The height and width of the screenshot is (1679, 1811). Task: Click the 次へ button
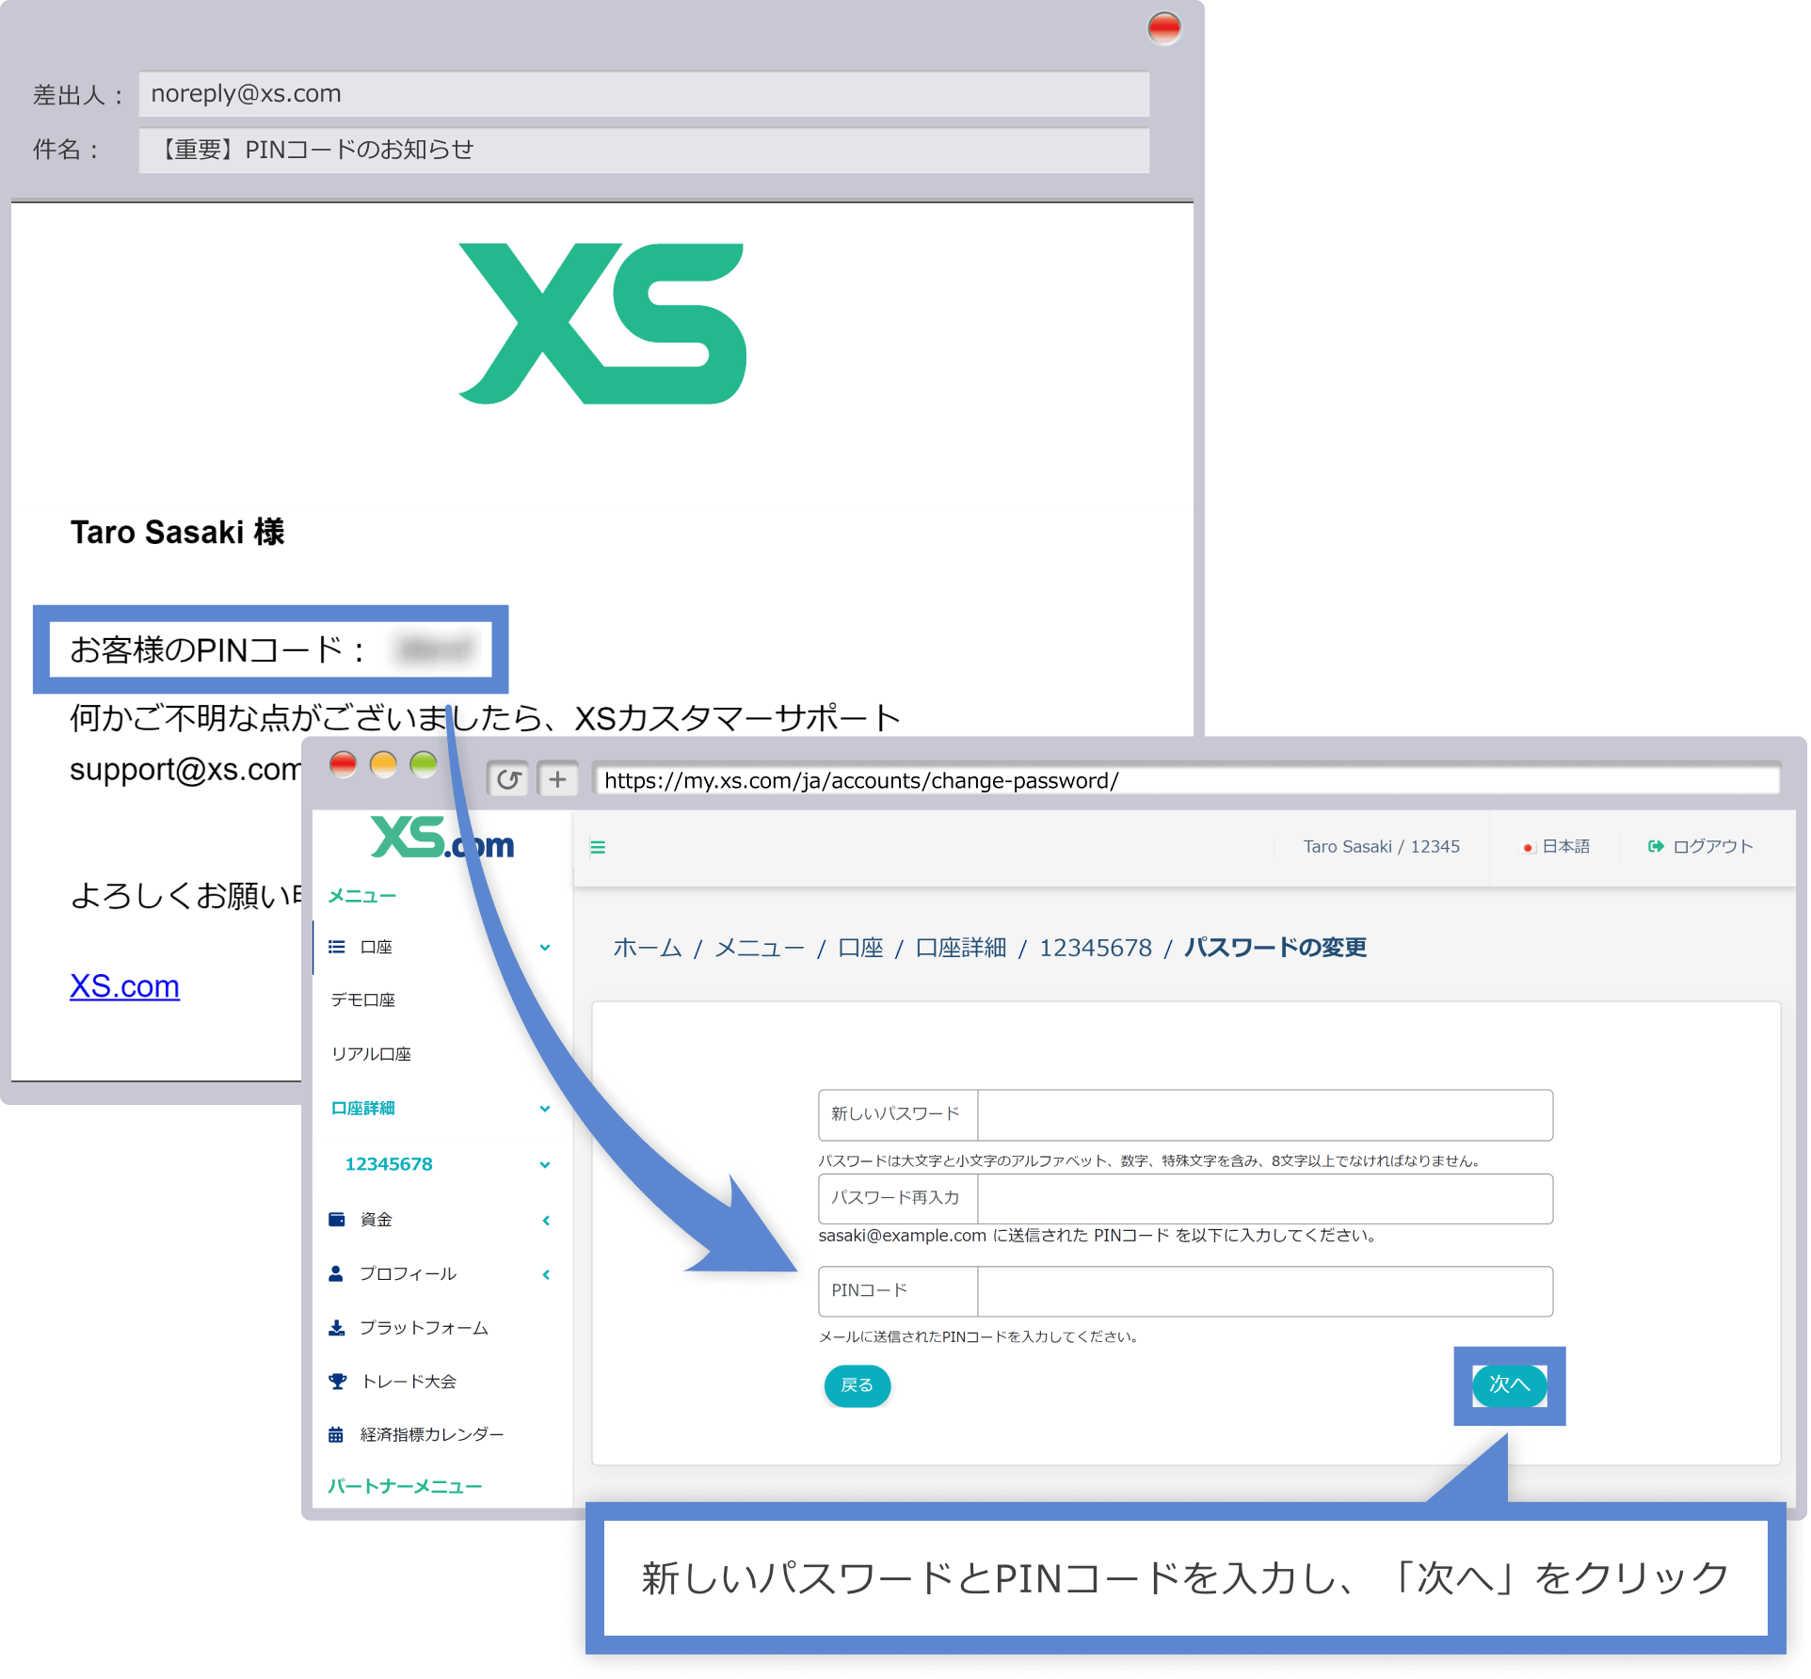(x=1510, y=1385)
